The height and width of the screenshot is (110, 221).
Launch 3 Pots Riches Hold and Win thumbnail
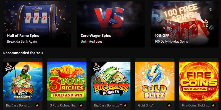[x=67, y=81]
